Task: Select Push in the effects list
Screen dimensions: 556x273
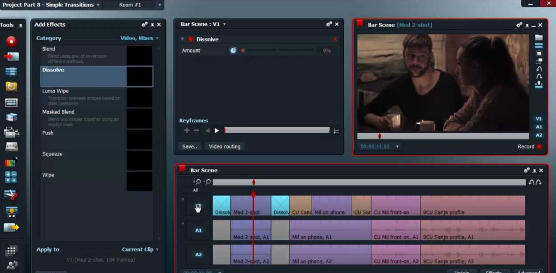Action: [96, 139]
